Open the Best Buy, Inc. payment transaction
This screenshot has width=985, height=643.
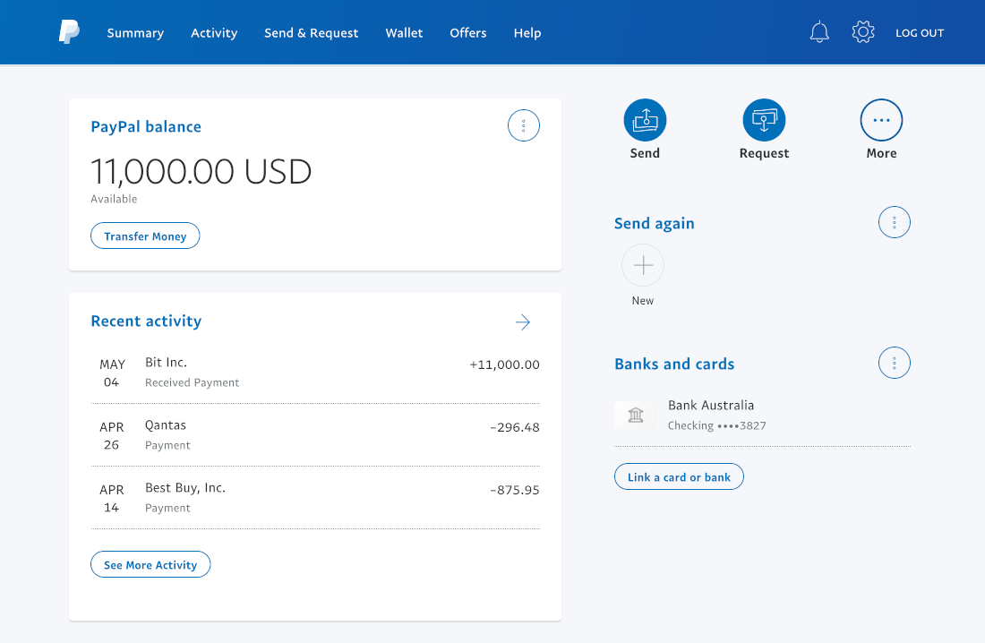[315, 498]
